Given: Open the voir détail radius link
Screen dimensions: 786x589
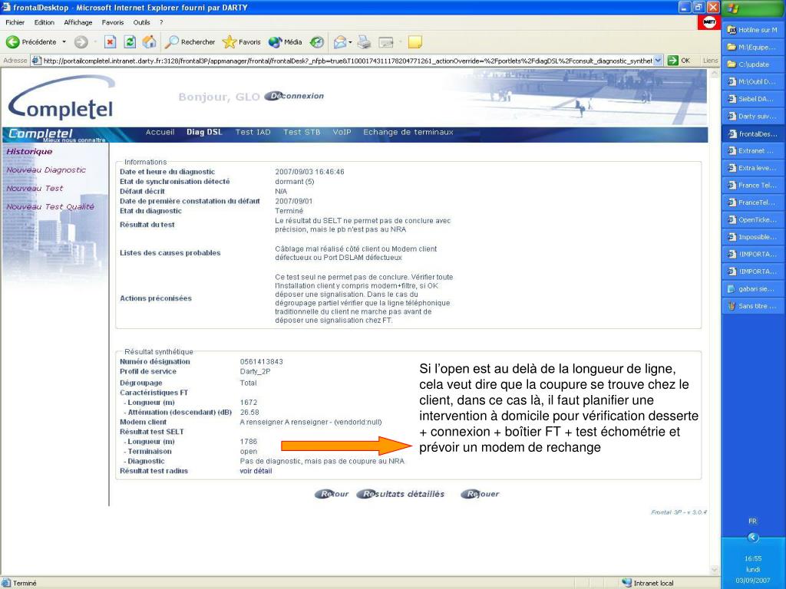Looking at the screenshot, I should coord(256,472).
